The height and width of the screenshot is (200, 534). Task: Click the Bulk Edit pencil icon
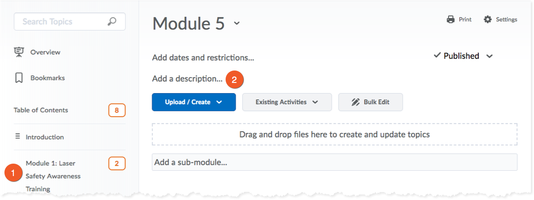[355, 102]
